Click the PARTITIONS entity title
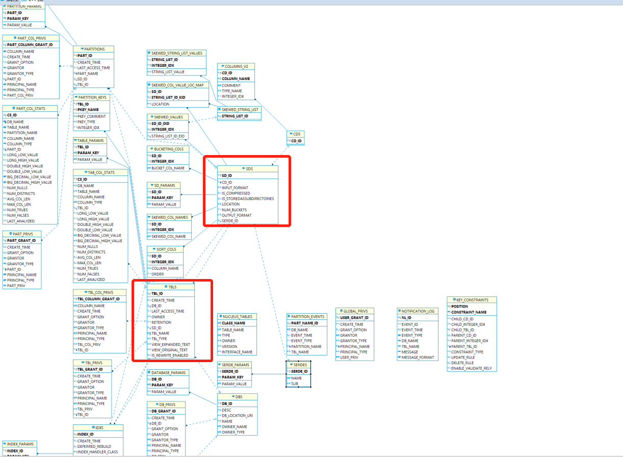 [93, 49]
